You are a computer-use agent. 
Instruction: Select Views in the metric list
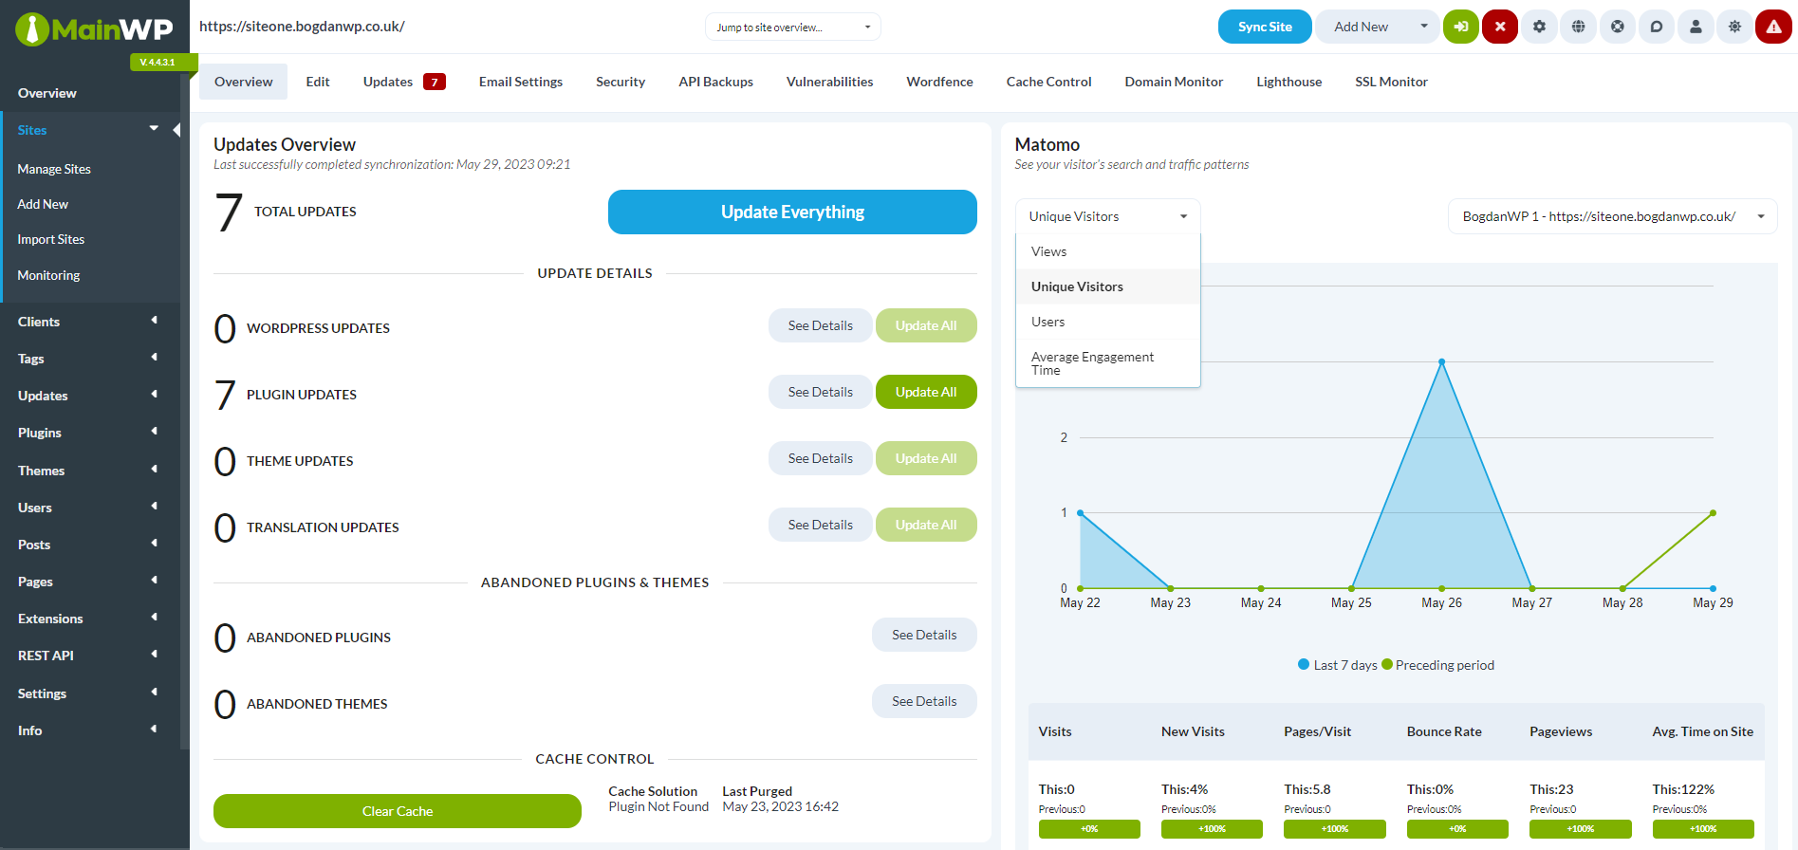(1108, 251)
